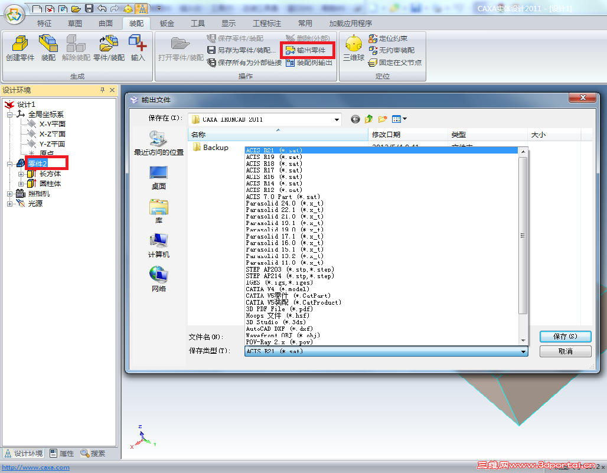The width and height of the screenshot is (607, 473).
Task: Click the Save diskette quick-access icon
Action: pos(89,8)
